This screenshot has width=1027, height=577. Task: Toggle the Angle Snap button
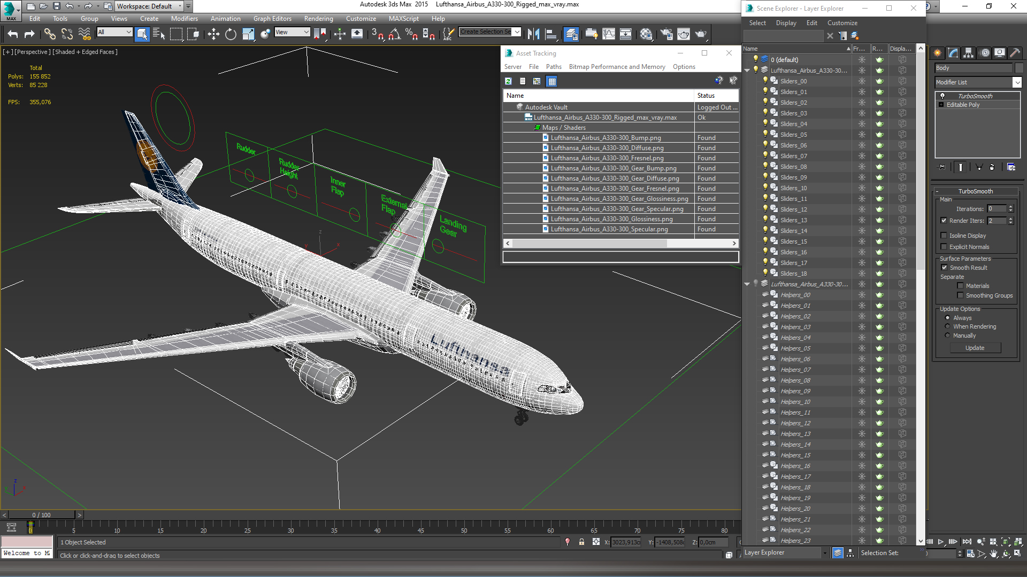coord(394,34)
